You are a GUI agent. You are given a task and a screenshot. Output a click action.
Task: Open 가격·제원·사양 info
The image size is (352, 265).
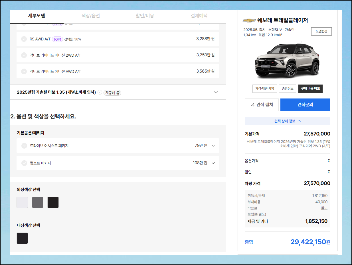point(265,89)
